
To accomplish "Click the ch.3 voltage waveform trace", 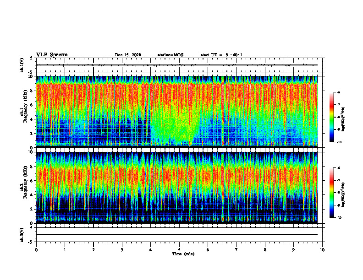I will (177, 235).
